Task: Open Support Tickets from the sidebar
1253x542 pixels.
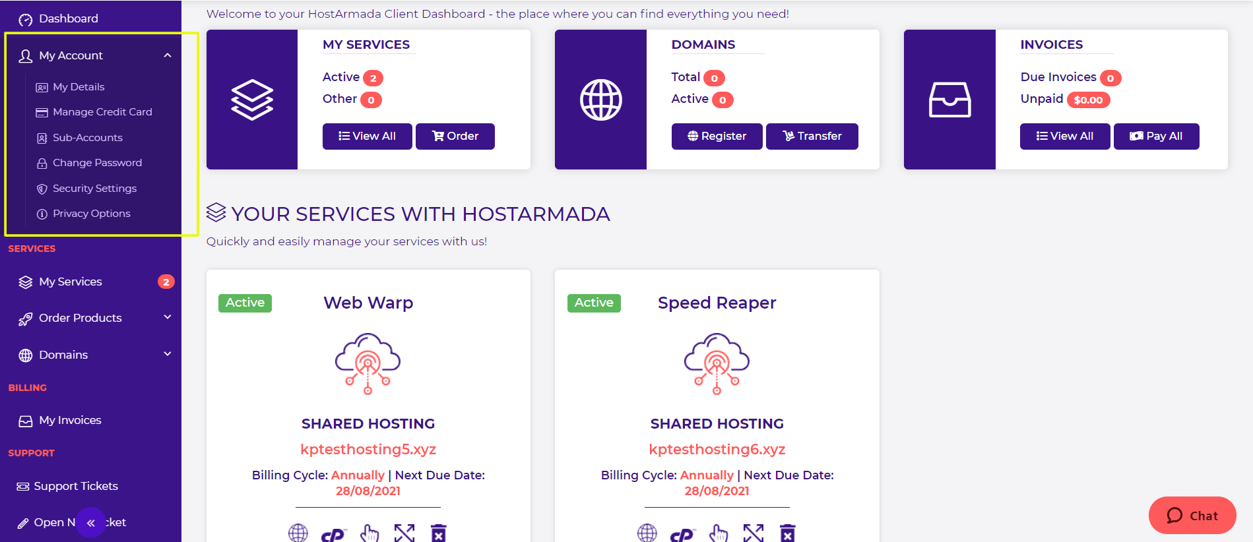Action: pos(75,486)
